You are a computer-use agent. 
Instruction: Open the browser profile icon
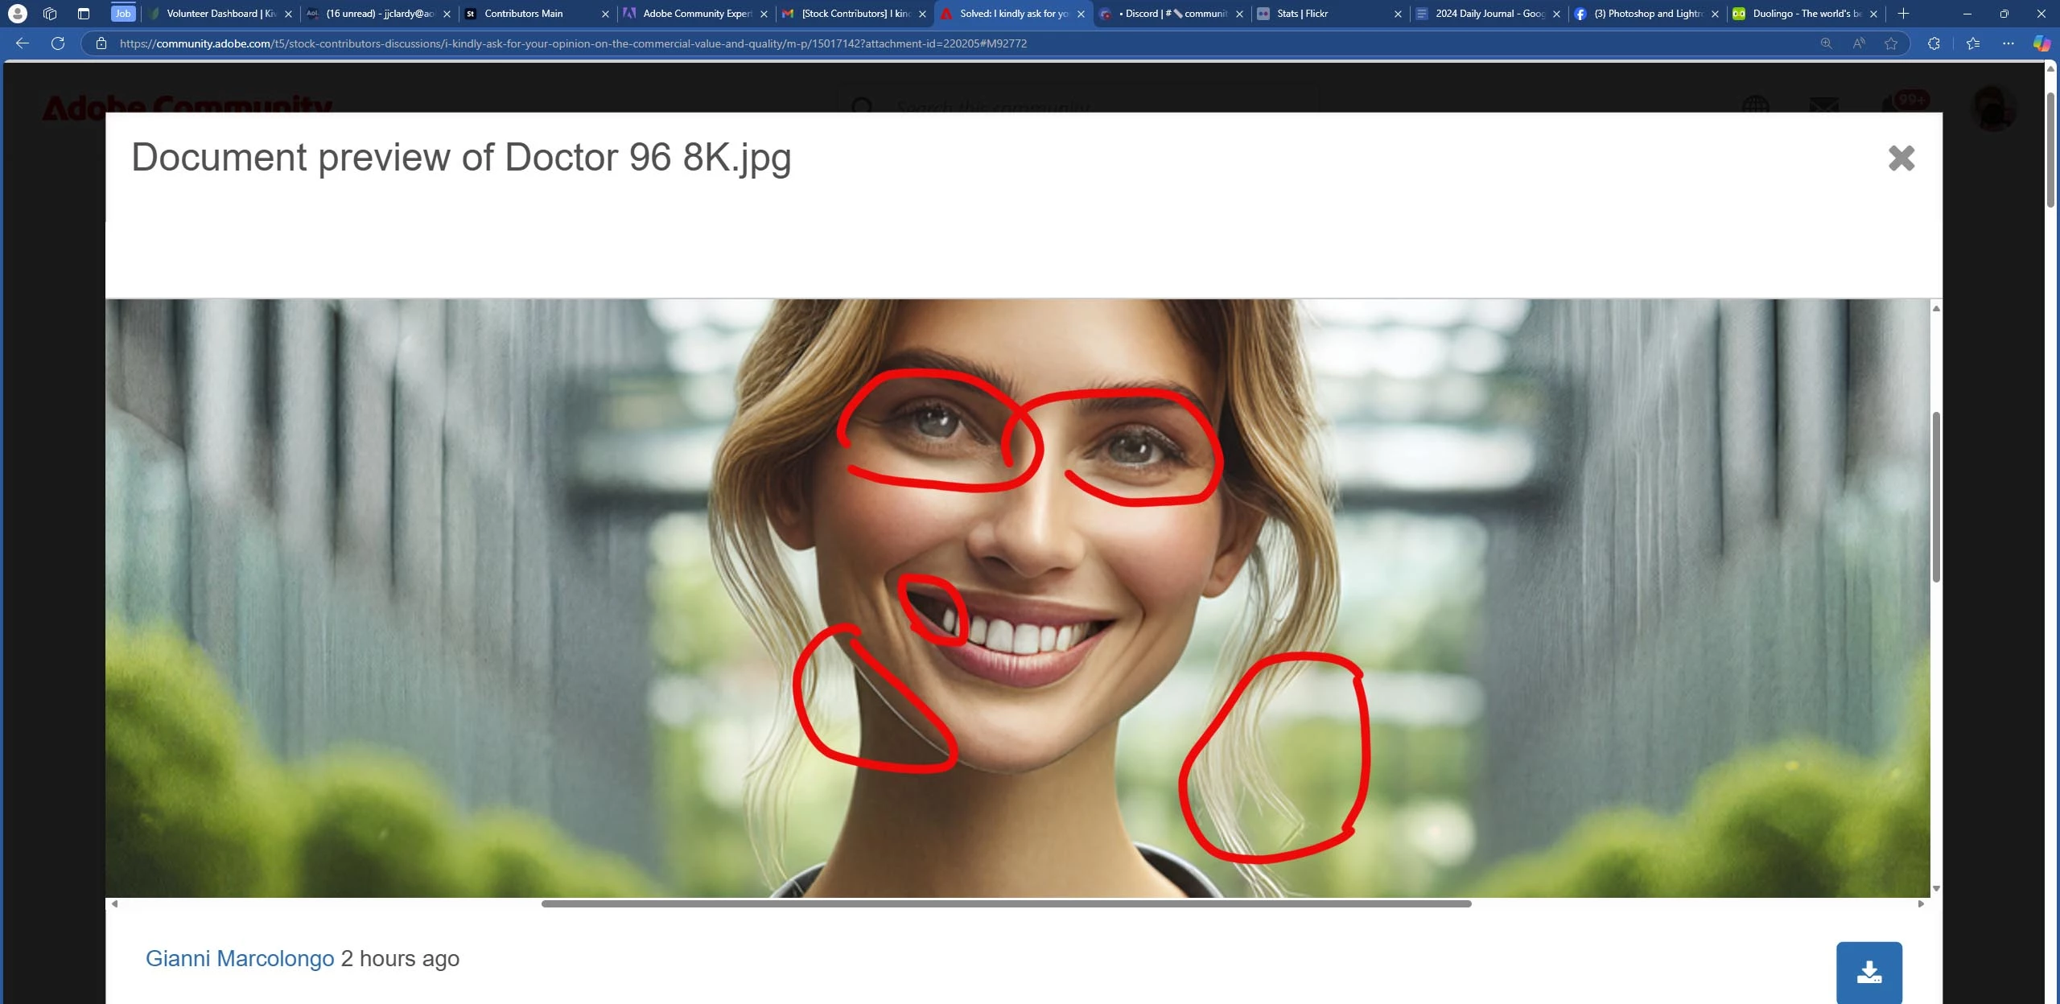click(x=17, y=14)
